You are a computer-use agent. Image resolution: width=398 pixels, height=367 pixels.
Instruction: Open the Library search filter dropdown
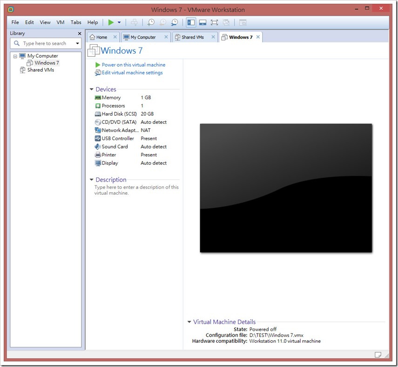pyautogui.click(x=77, y=43)
